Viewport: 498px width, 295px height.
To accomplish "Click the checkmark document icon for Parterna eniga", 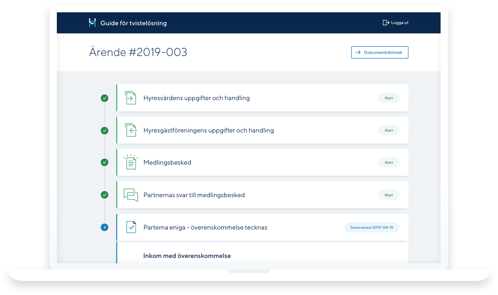I will pyautogui.click(x=131, y=227).
